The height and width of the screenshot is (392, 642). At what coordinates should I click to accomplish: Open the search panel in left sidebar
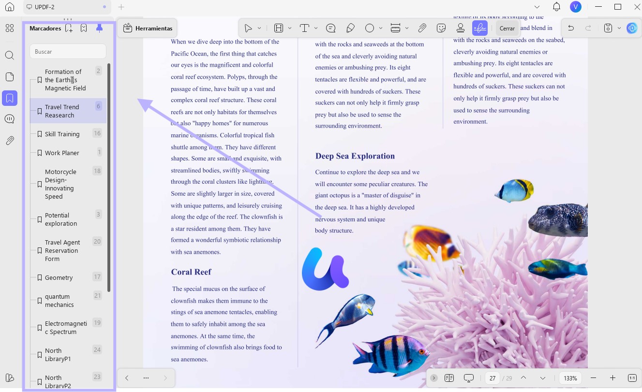10,56
